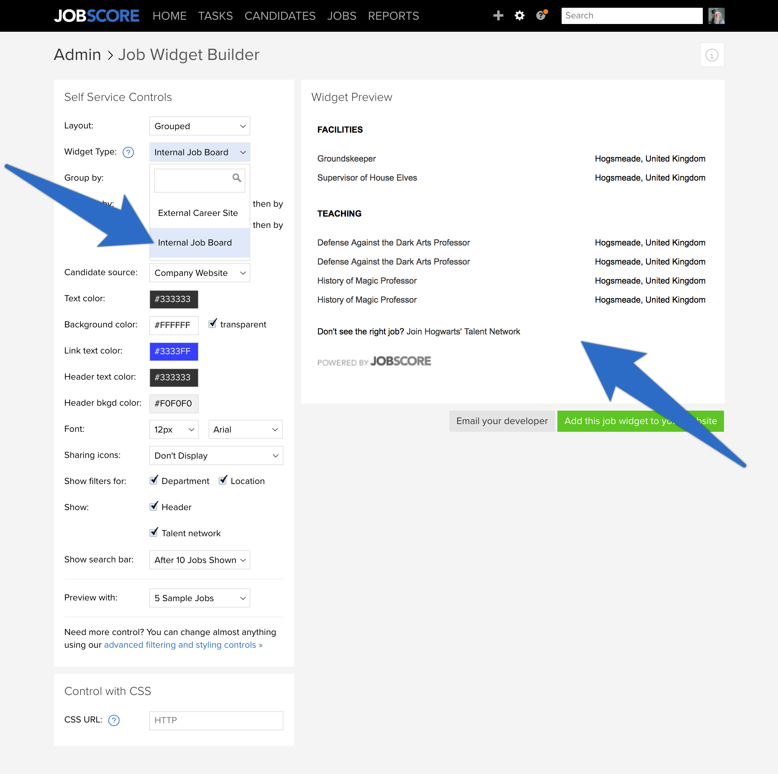Select External Career Site option

coord(200,213)
